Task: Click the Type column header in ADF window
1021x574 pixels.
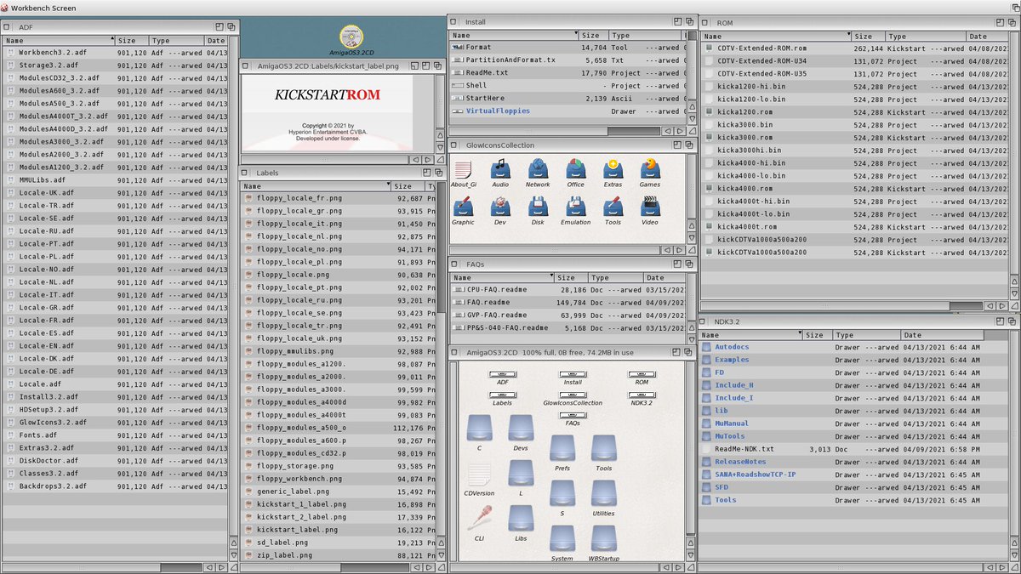Action: click(176, 40)
